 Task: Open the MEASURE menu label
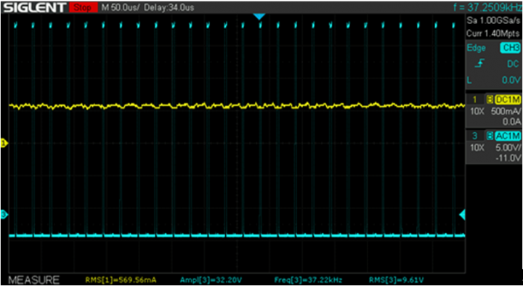click(x=34, y=279)
